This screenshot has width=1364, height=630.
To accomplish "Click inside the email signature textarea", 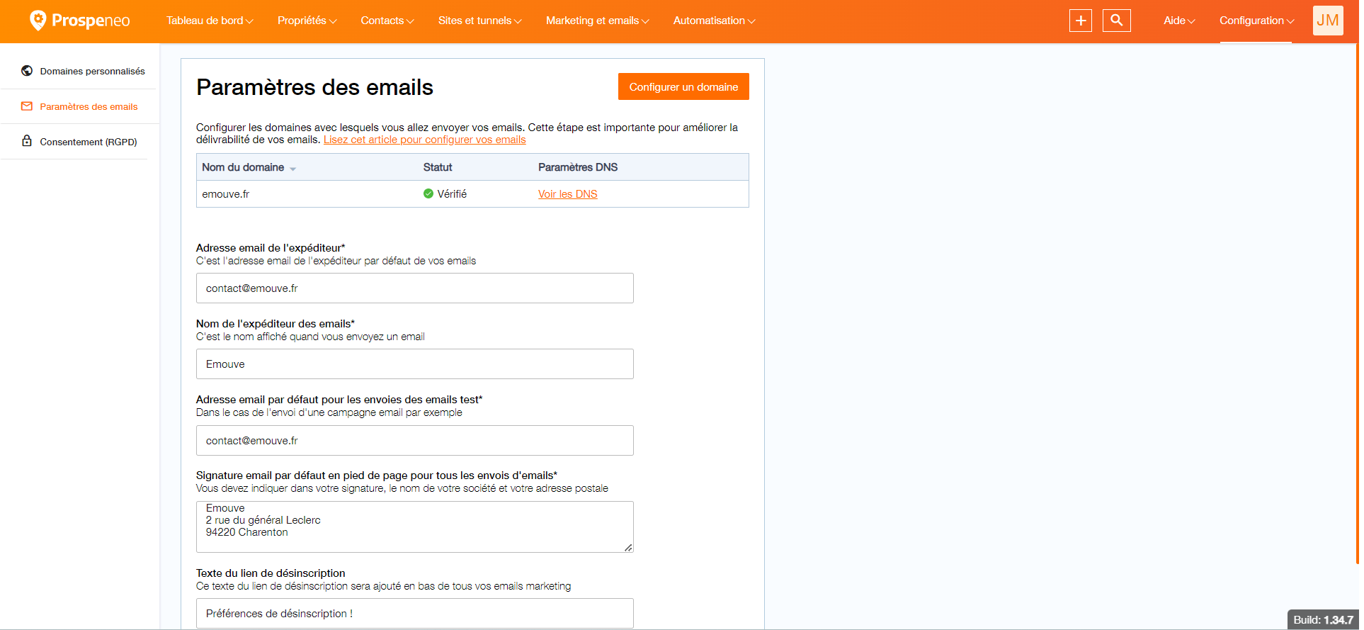I will pyautogui.click(x=414, y=527).
